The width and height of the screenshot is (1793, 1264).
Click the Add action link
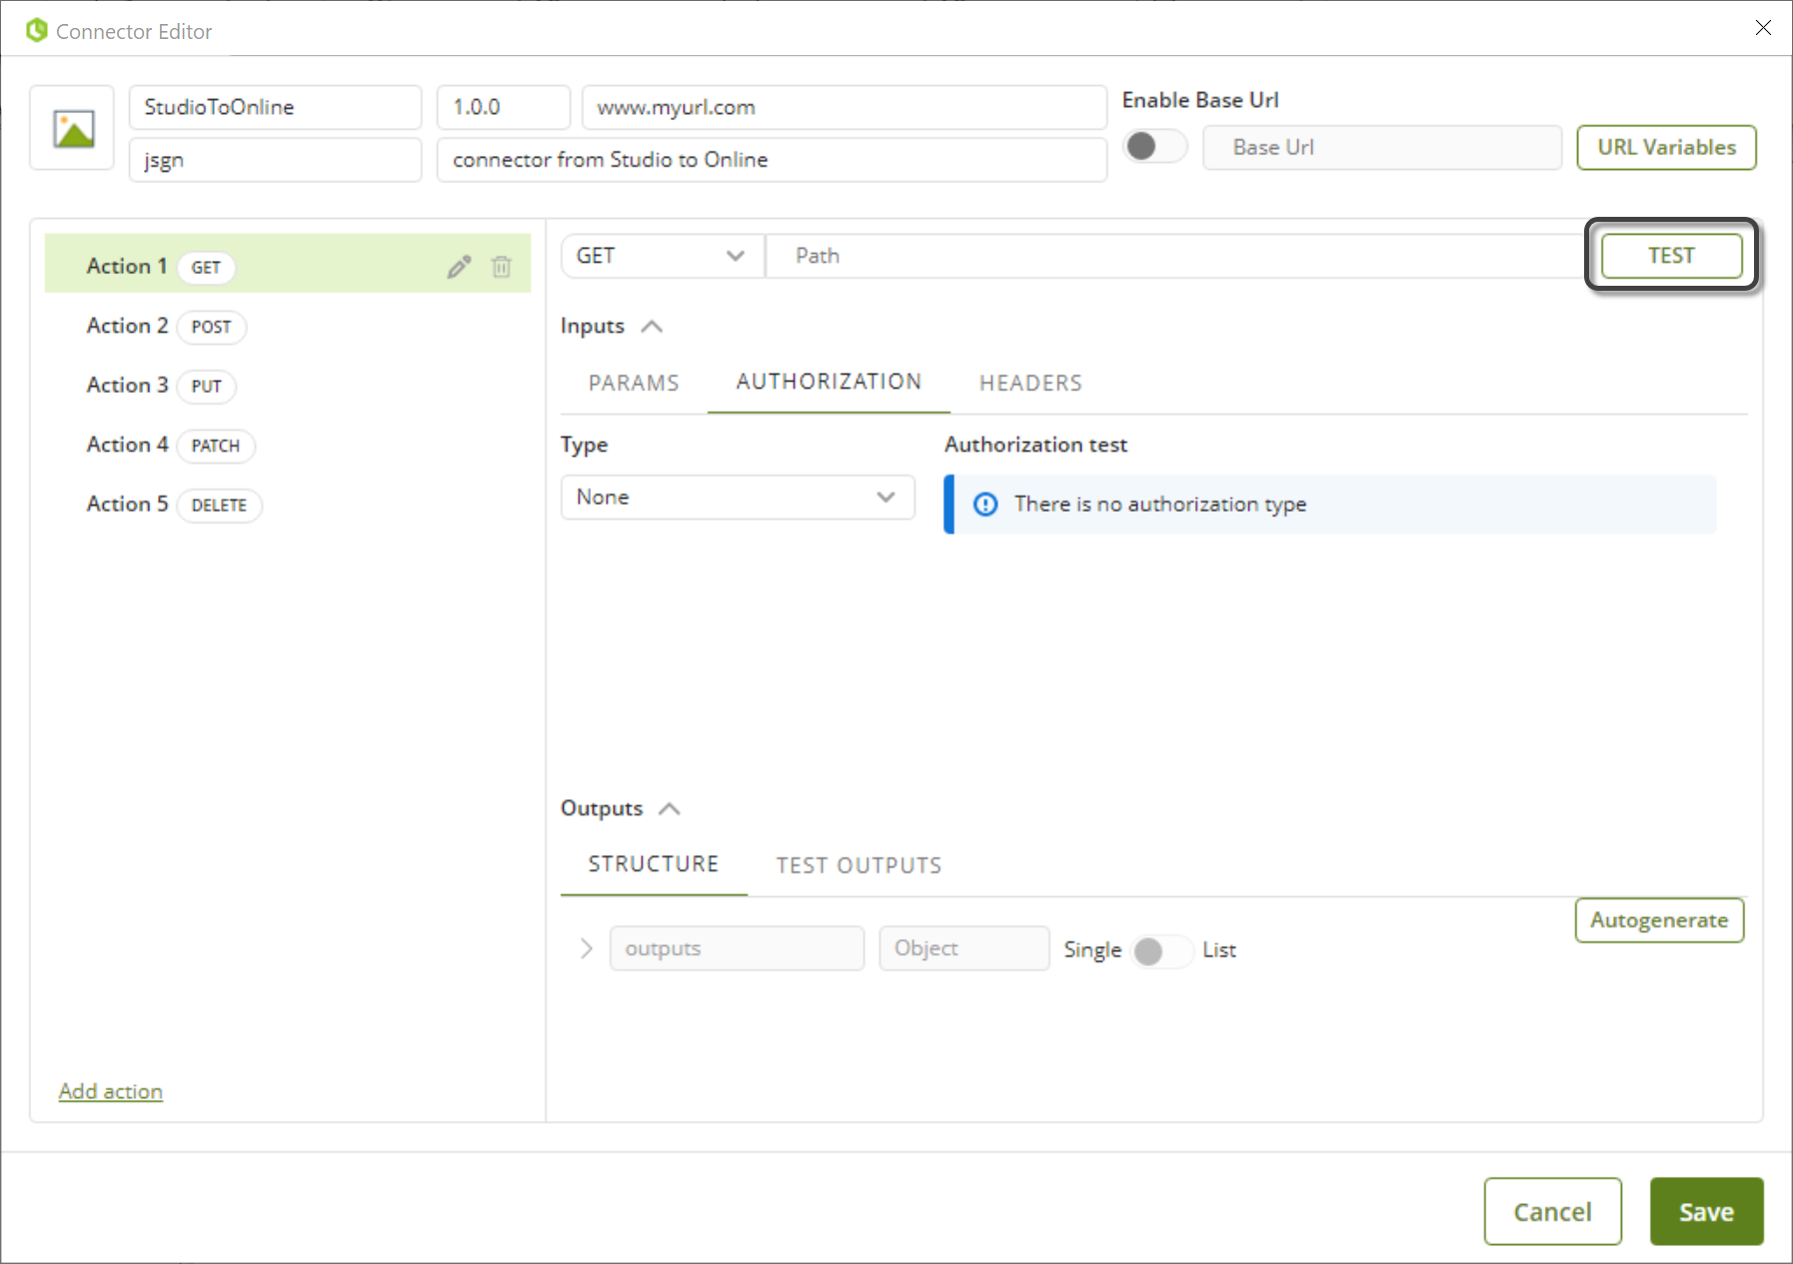pos(111,1091)
